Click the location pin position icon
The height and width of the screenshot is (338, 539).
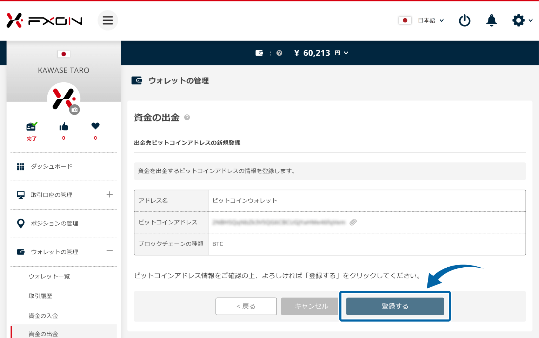pyautogui.click(x=21, y=224)
